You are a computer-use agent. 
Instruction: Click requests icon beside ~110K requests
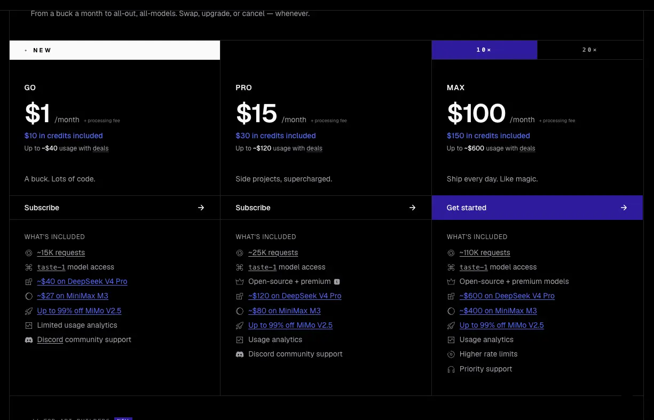(x=451, y=252)
